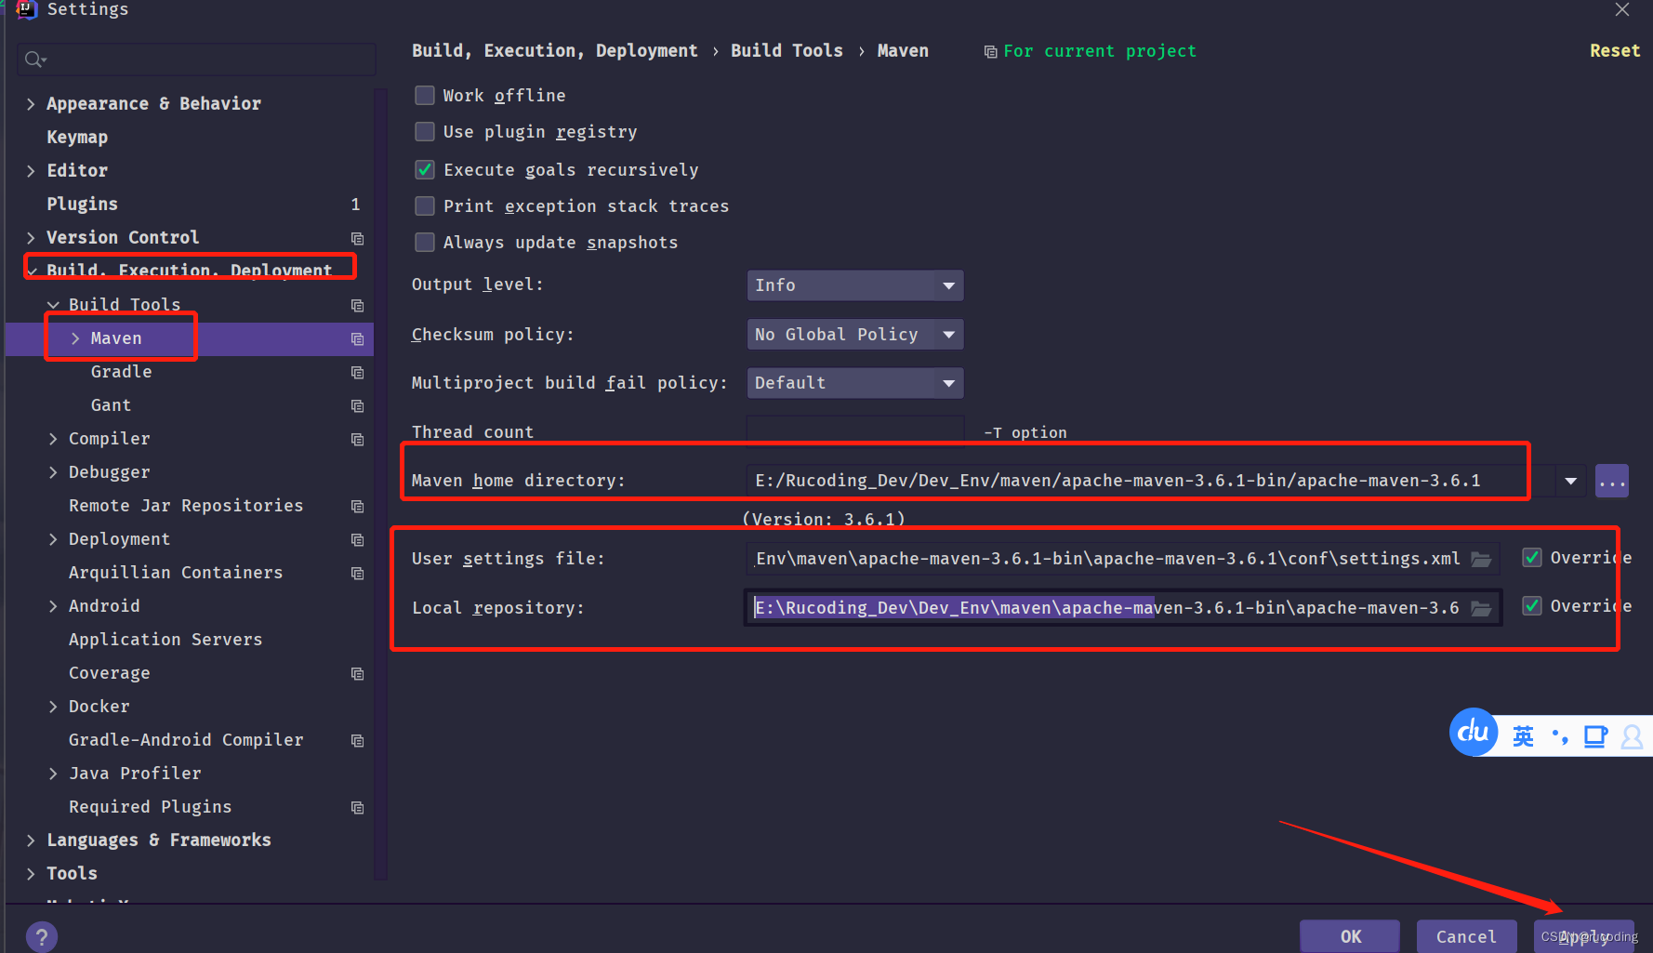1653x953 pixels.
Task: Toggle Override checkbox for User settings file
Action: (x=1532, y=557)
